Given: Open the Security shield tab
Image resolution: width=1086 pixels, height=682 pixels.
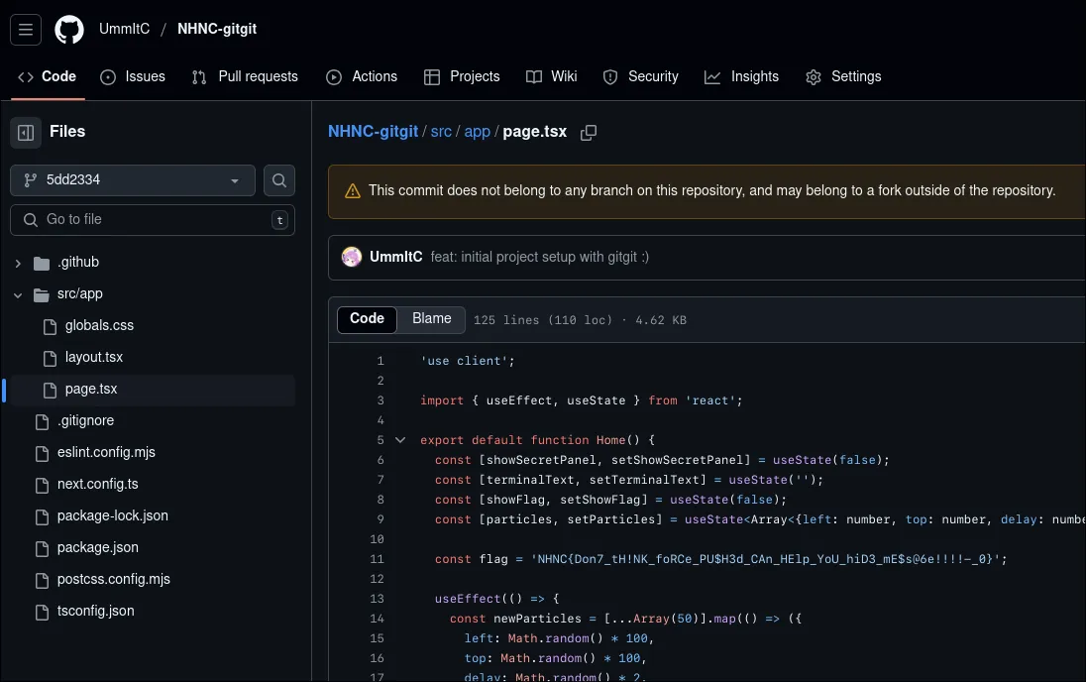Looking at the screenshot, I should (640, 76).
